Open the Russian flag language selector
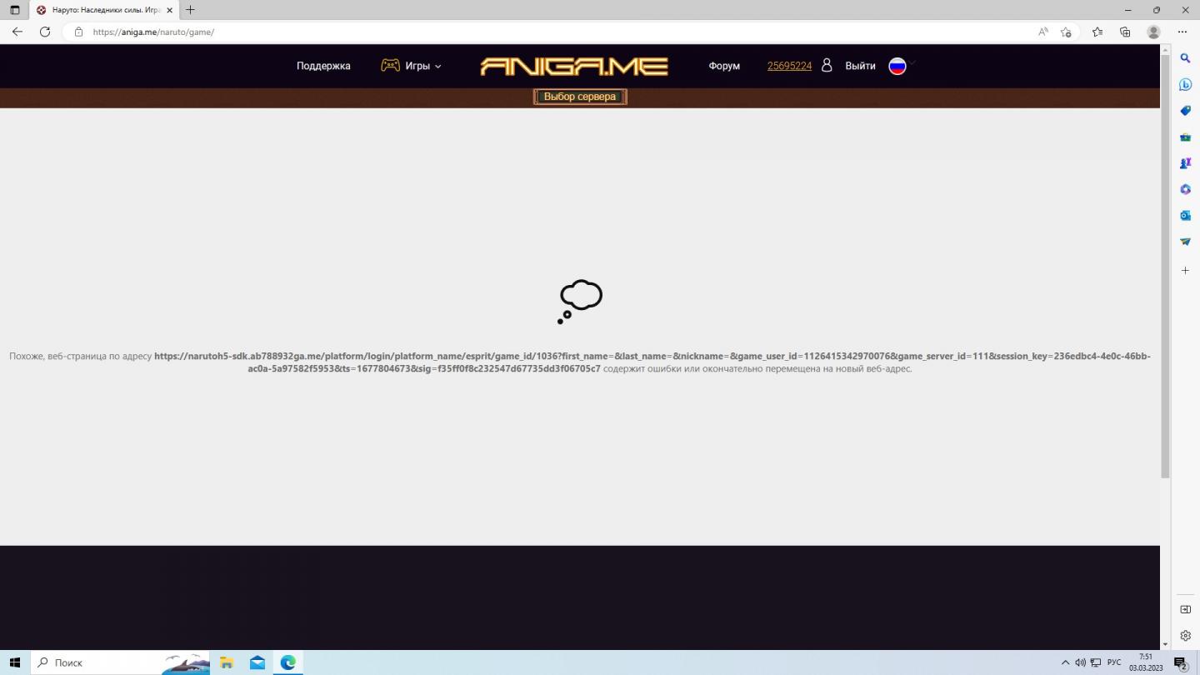The image size is (1200, 675). [897, 66]
